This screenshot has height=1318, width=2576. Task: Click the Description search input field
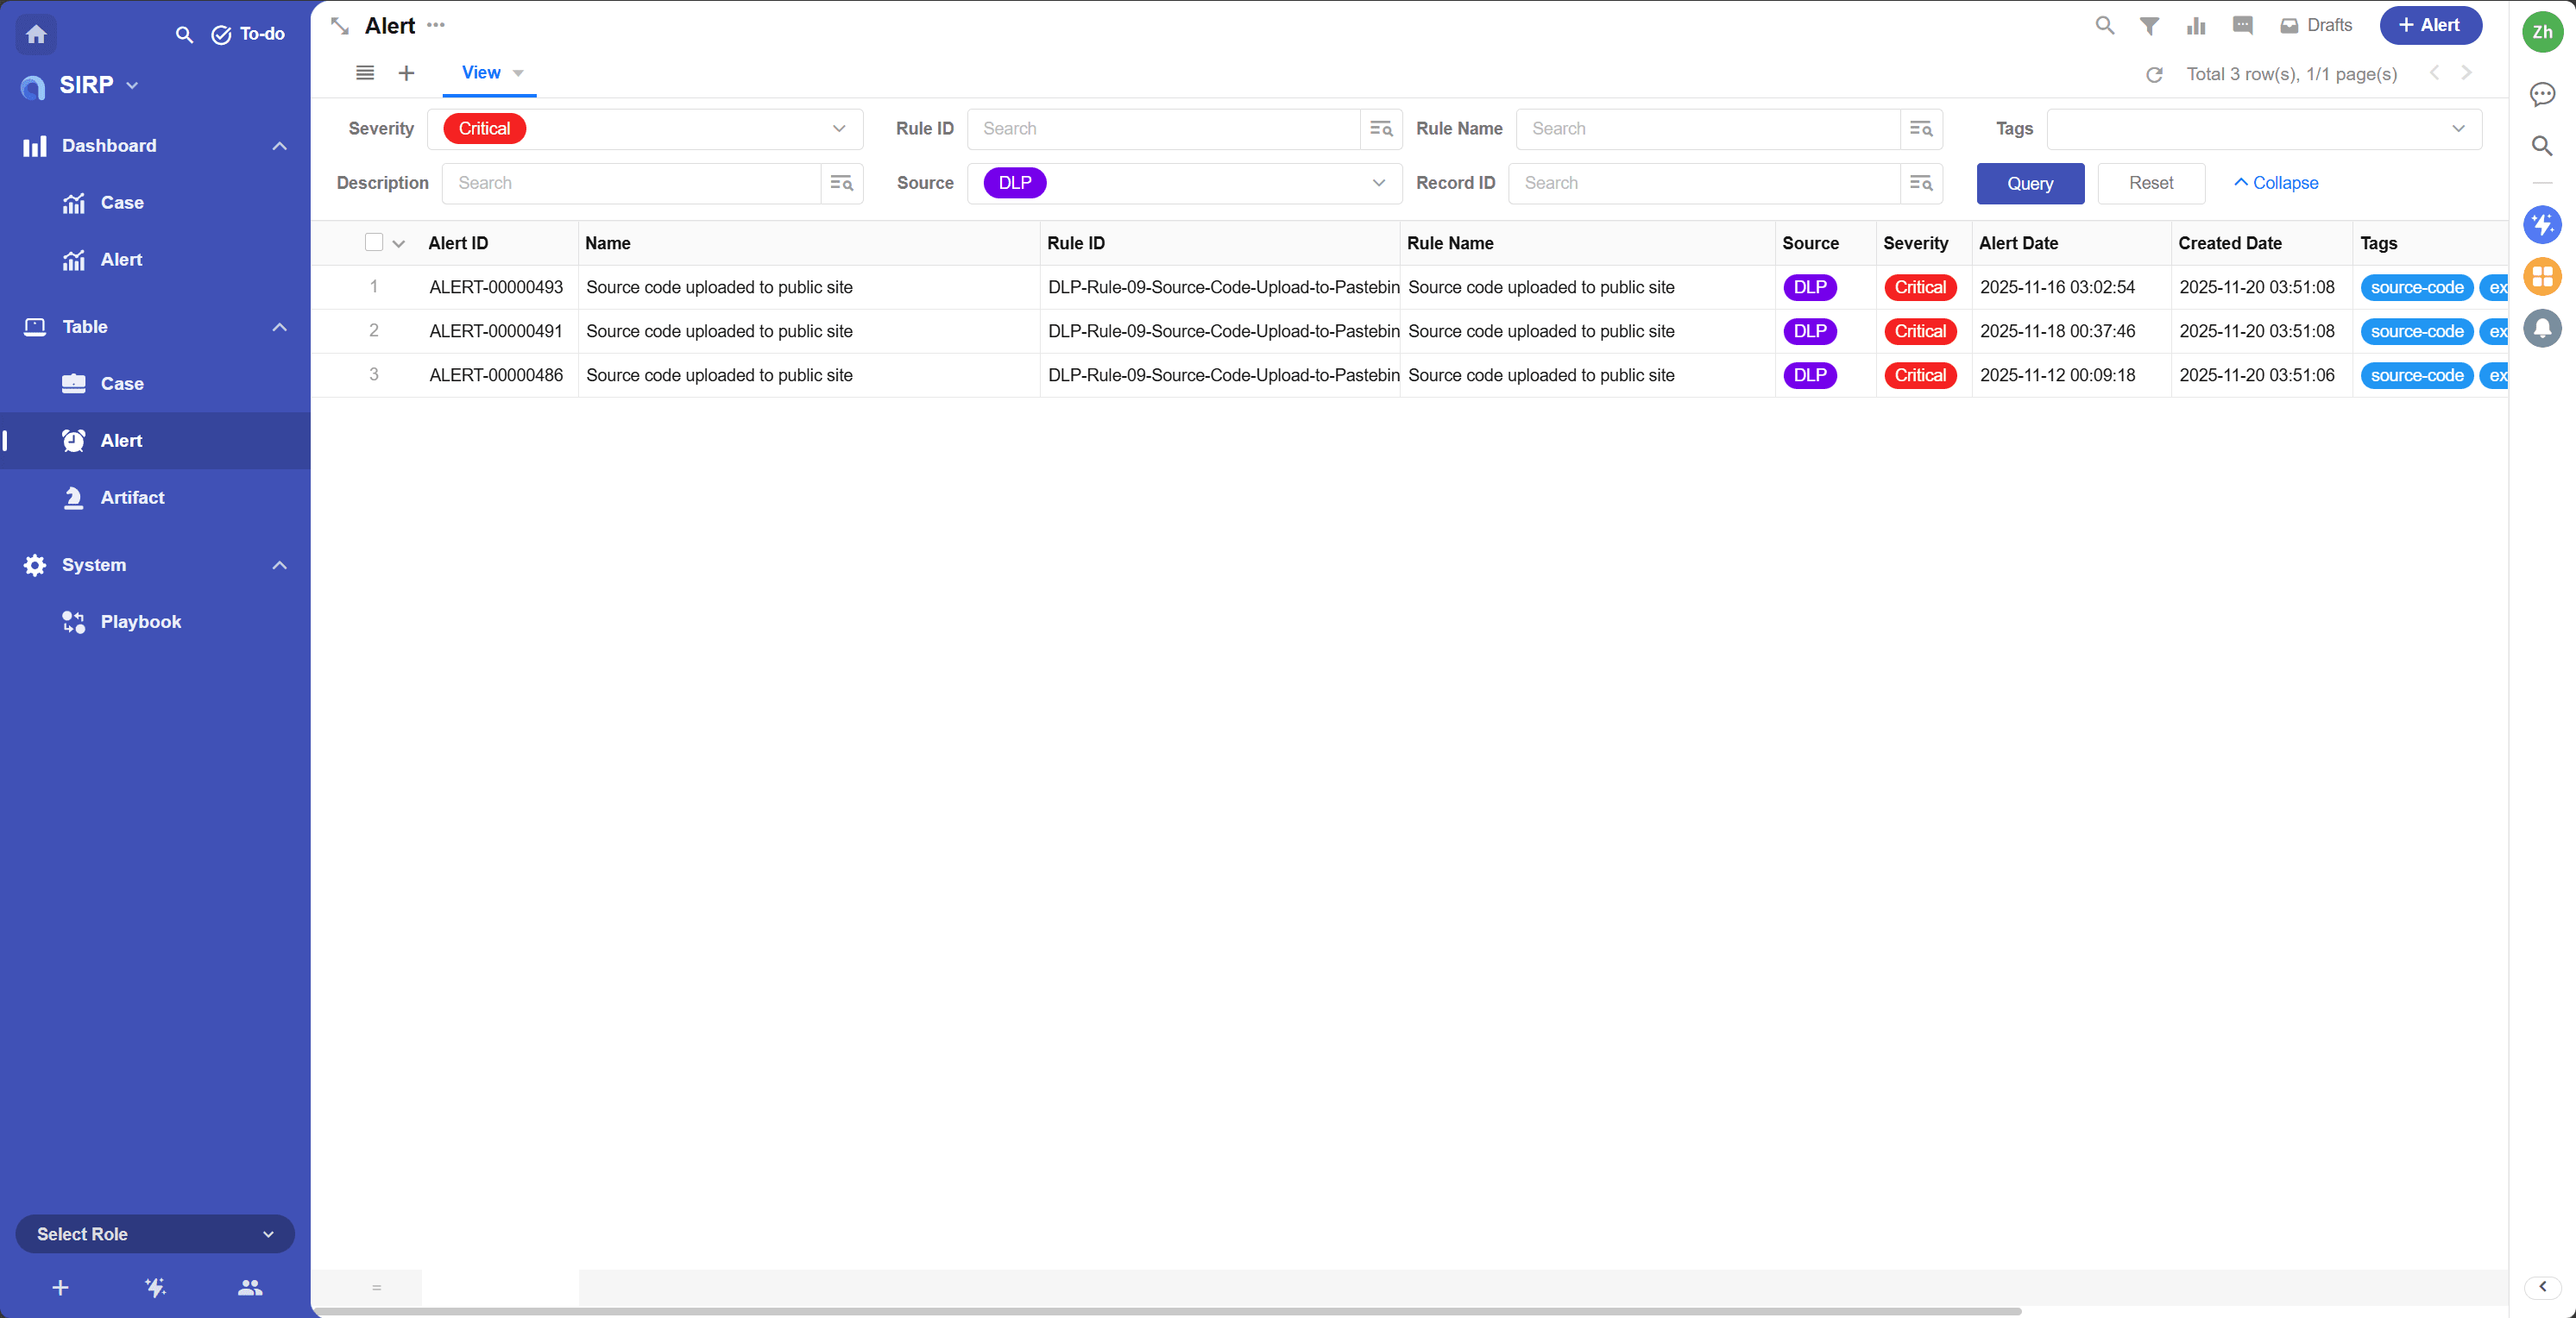pos(632,183)
